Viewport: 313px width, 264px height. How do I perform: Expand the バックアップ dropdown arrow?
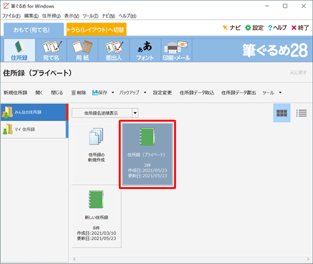145,93
